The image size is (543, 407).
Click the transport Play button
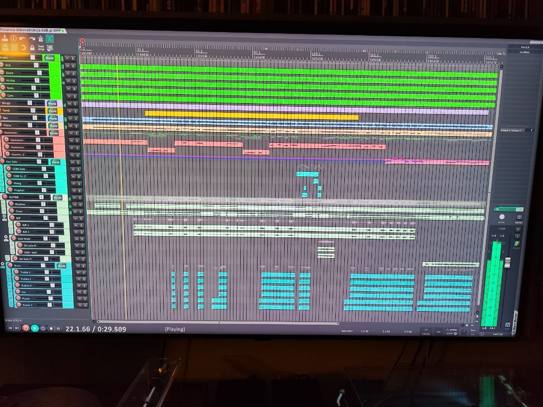(35, 328)
